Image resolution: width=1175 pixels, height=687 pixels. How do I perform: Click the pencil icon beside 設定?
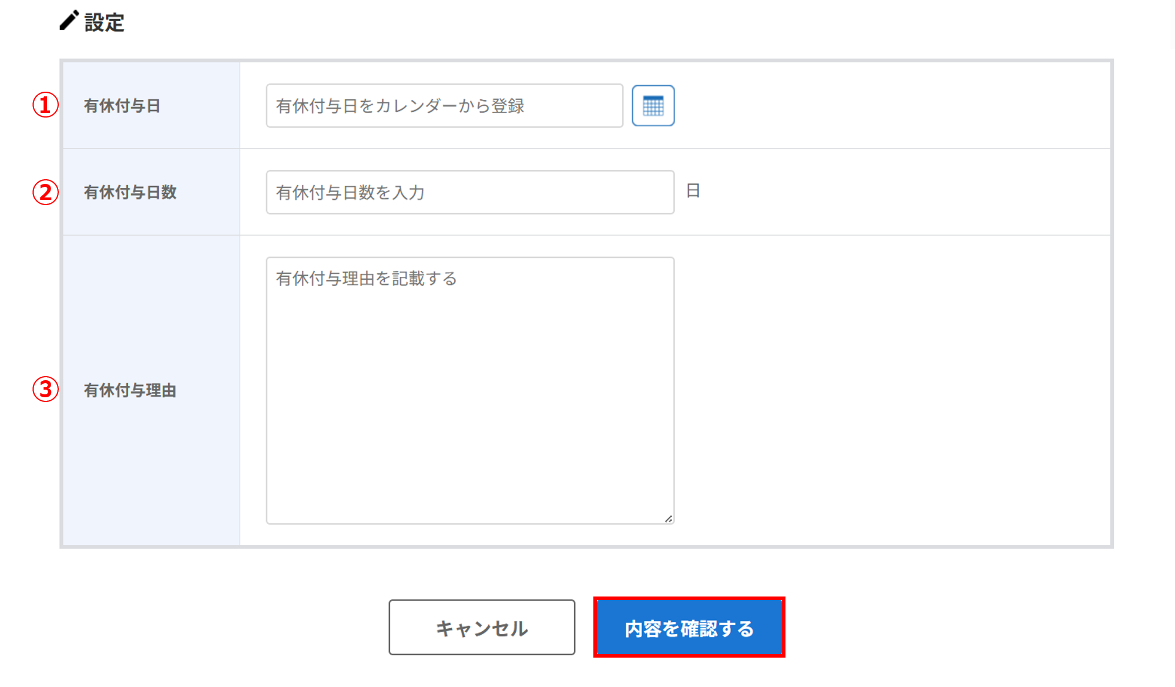point(69,21)
